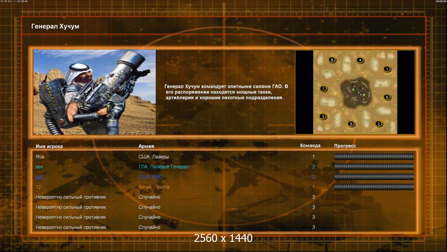Click team number in the Rus row
This screenshot has height=252, width=447.
(313, 157)
